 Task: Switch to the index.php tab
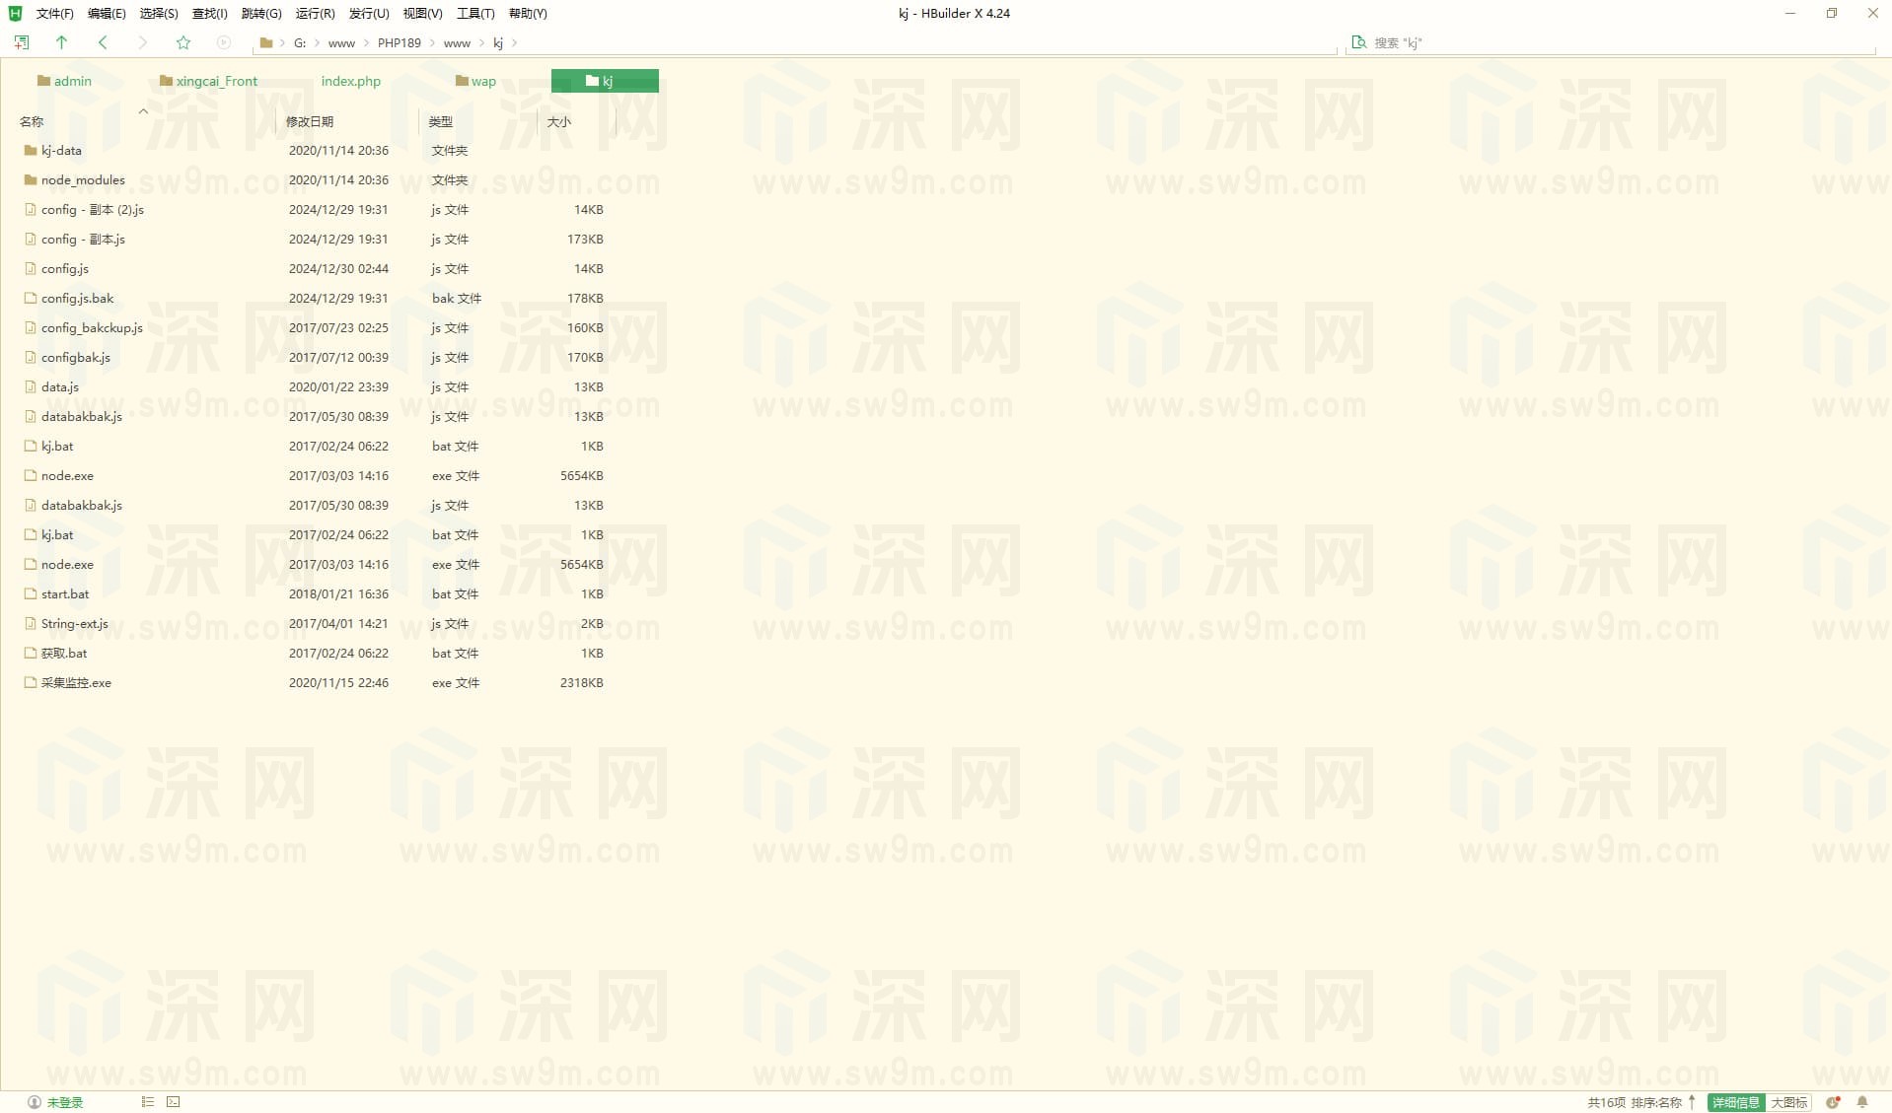(350, 81)
